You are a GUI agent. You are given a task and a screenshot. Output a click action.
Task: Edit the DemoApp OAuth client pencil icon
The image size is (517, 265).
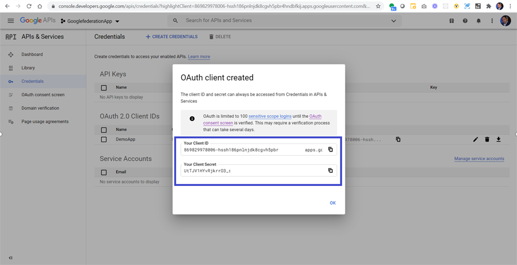pos(476,139)
